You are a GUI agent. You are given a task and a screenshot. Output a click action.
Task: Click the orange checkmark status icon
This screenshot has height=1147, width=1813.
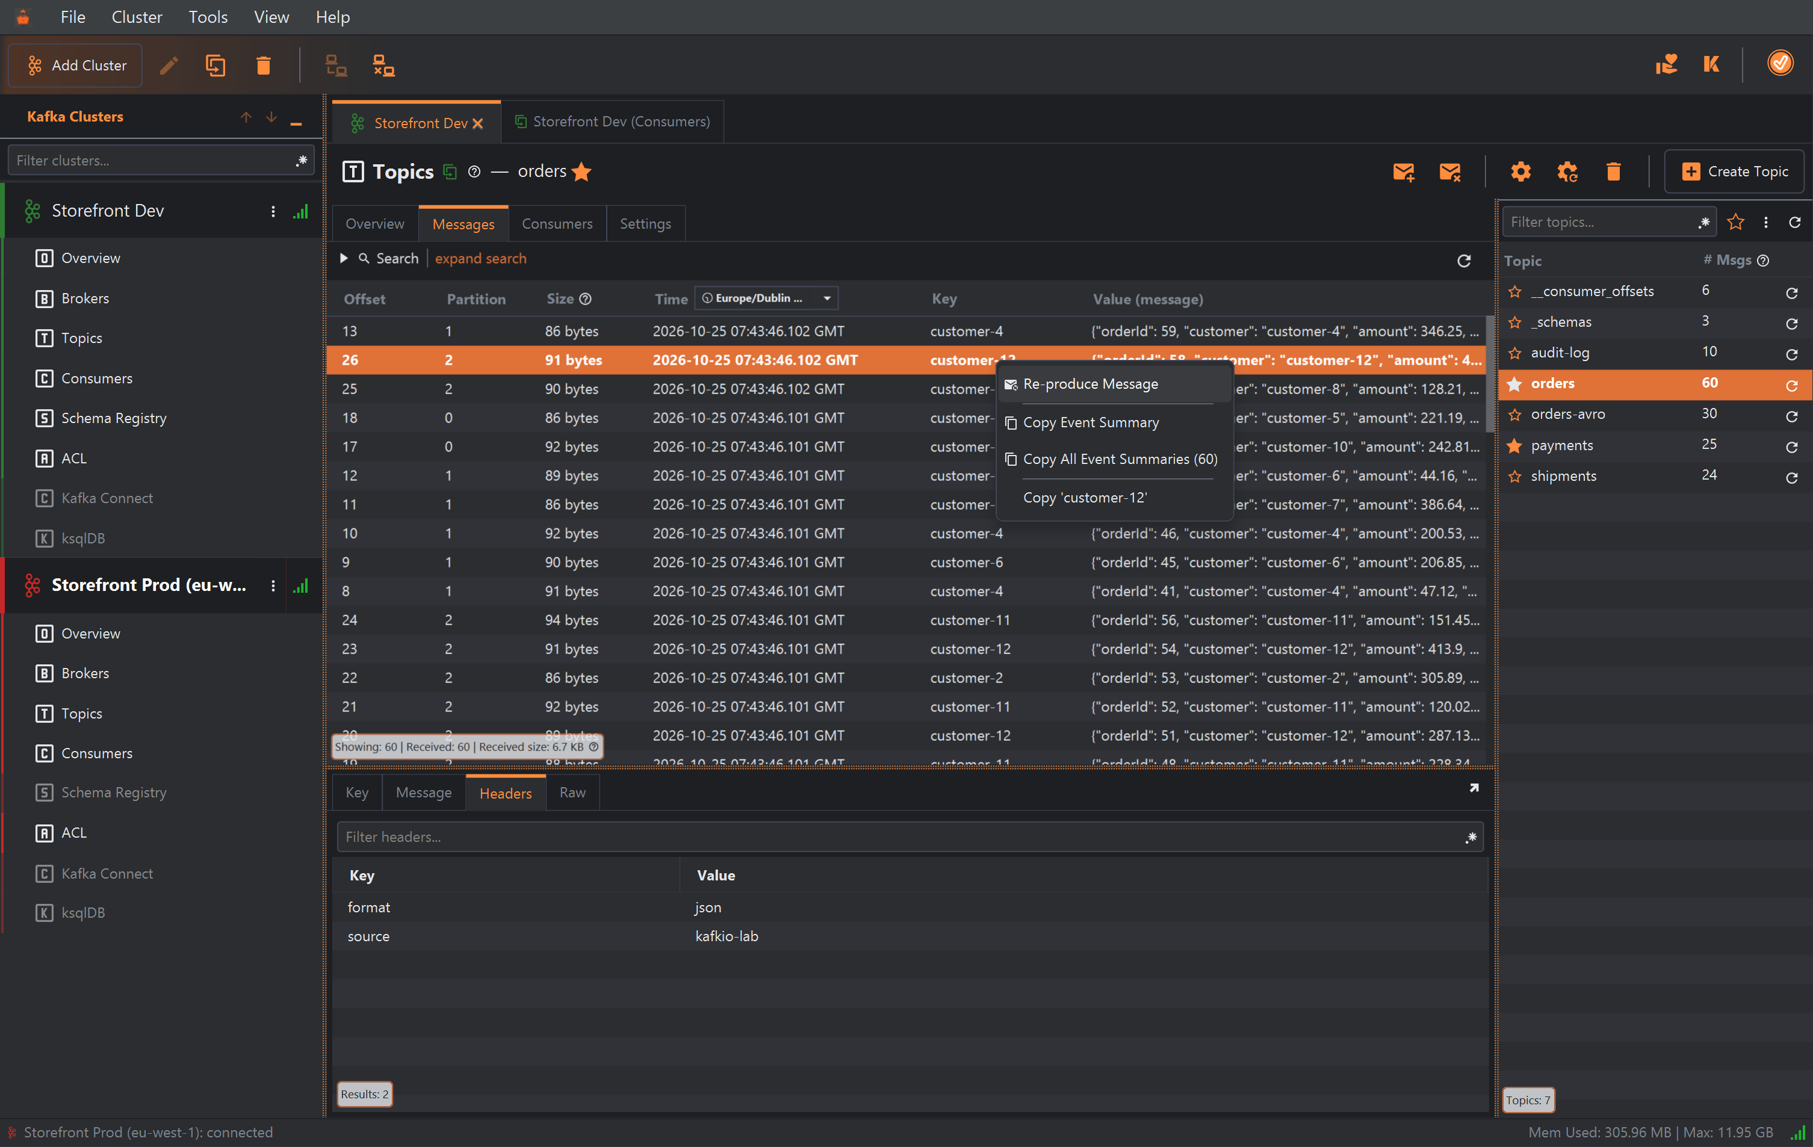[x=1780, y=63]
